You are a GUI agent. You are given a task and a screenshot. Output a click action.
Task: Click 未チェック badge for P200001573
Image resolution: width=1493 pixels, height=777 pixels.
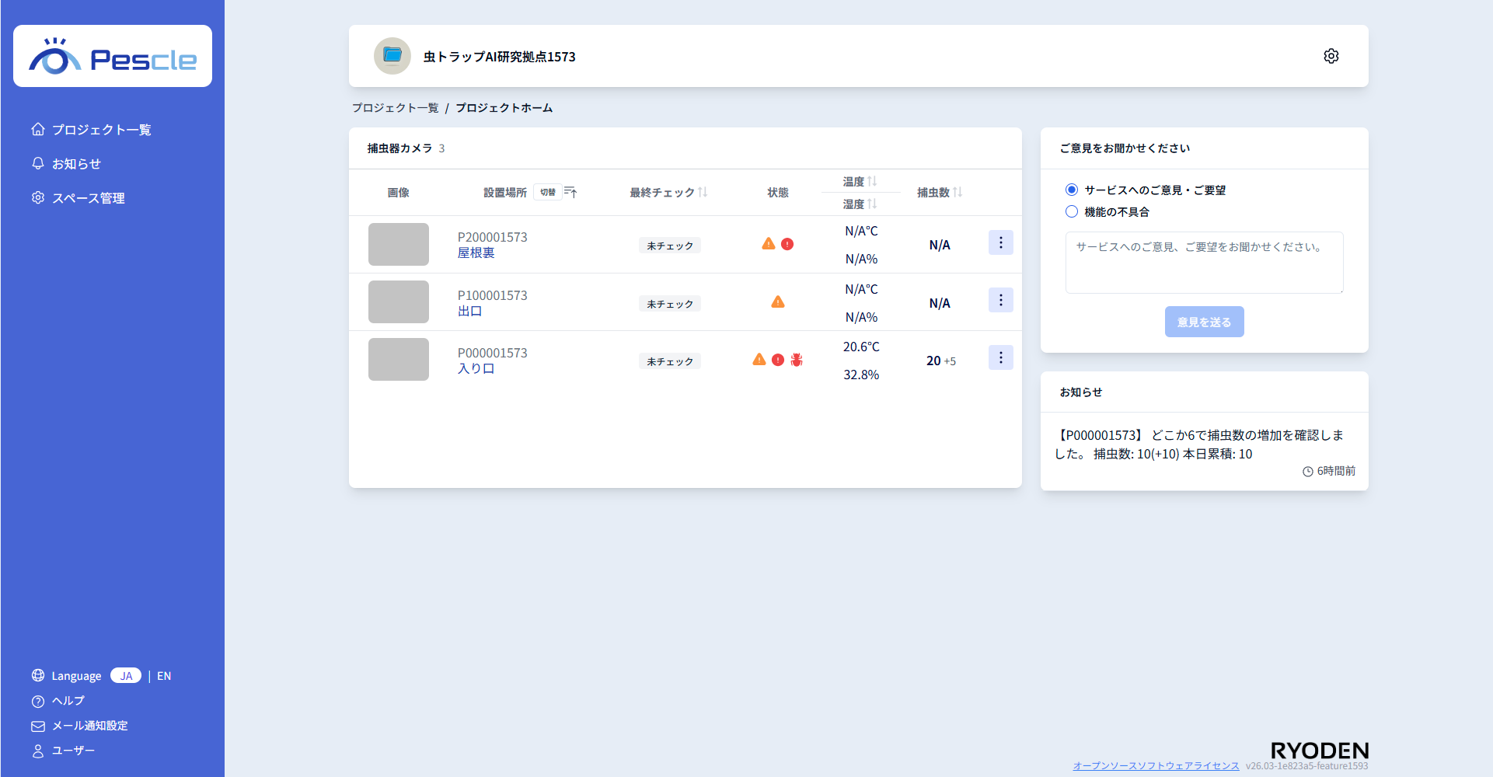click(670, 246)
